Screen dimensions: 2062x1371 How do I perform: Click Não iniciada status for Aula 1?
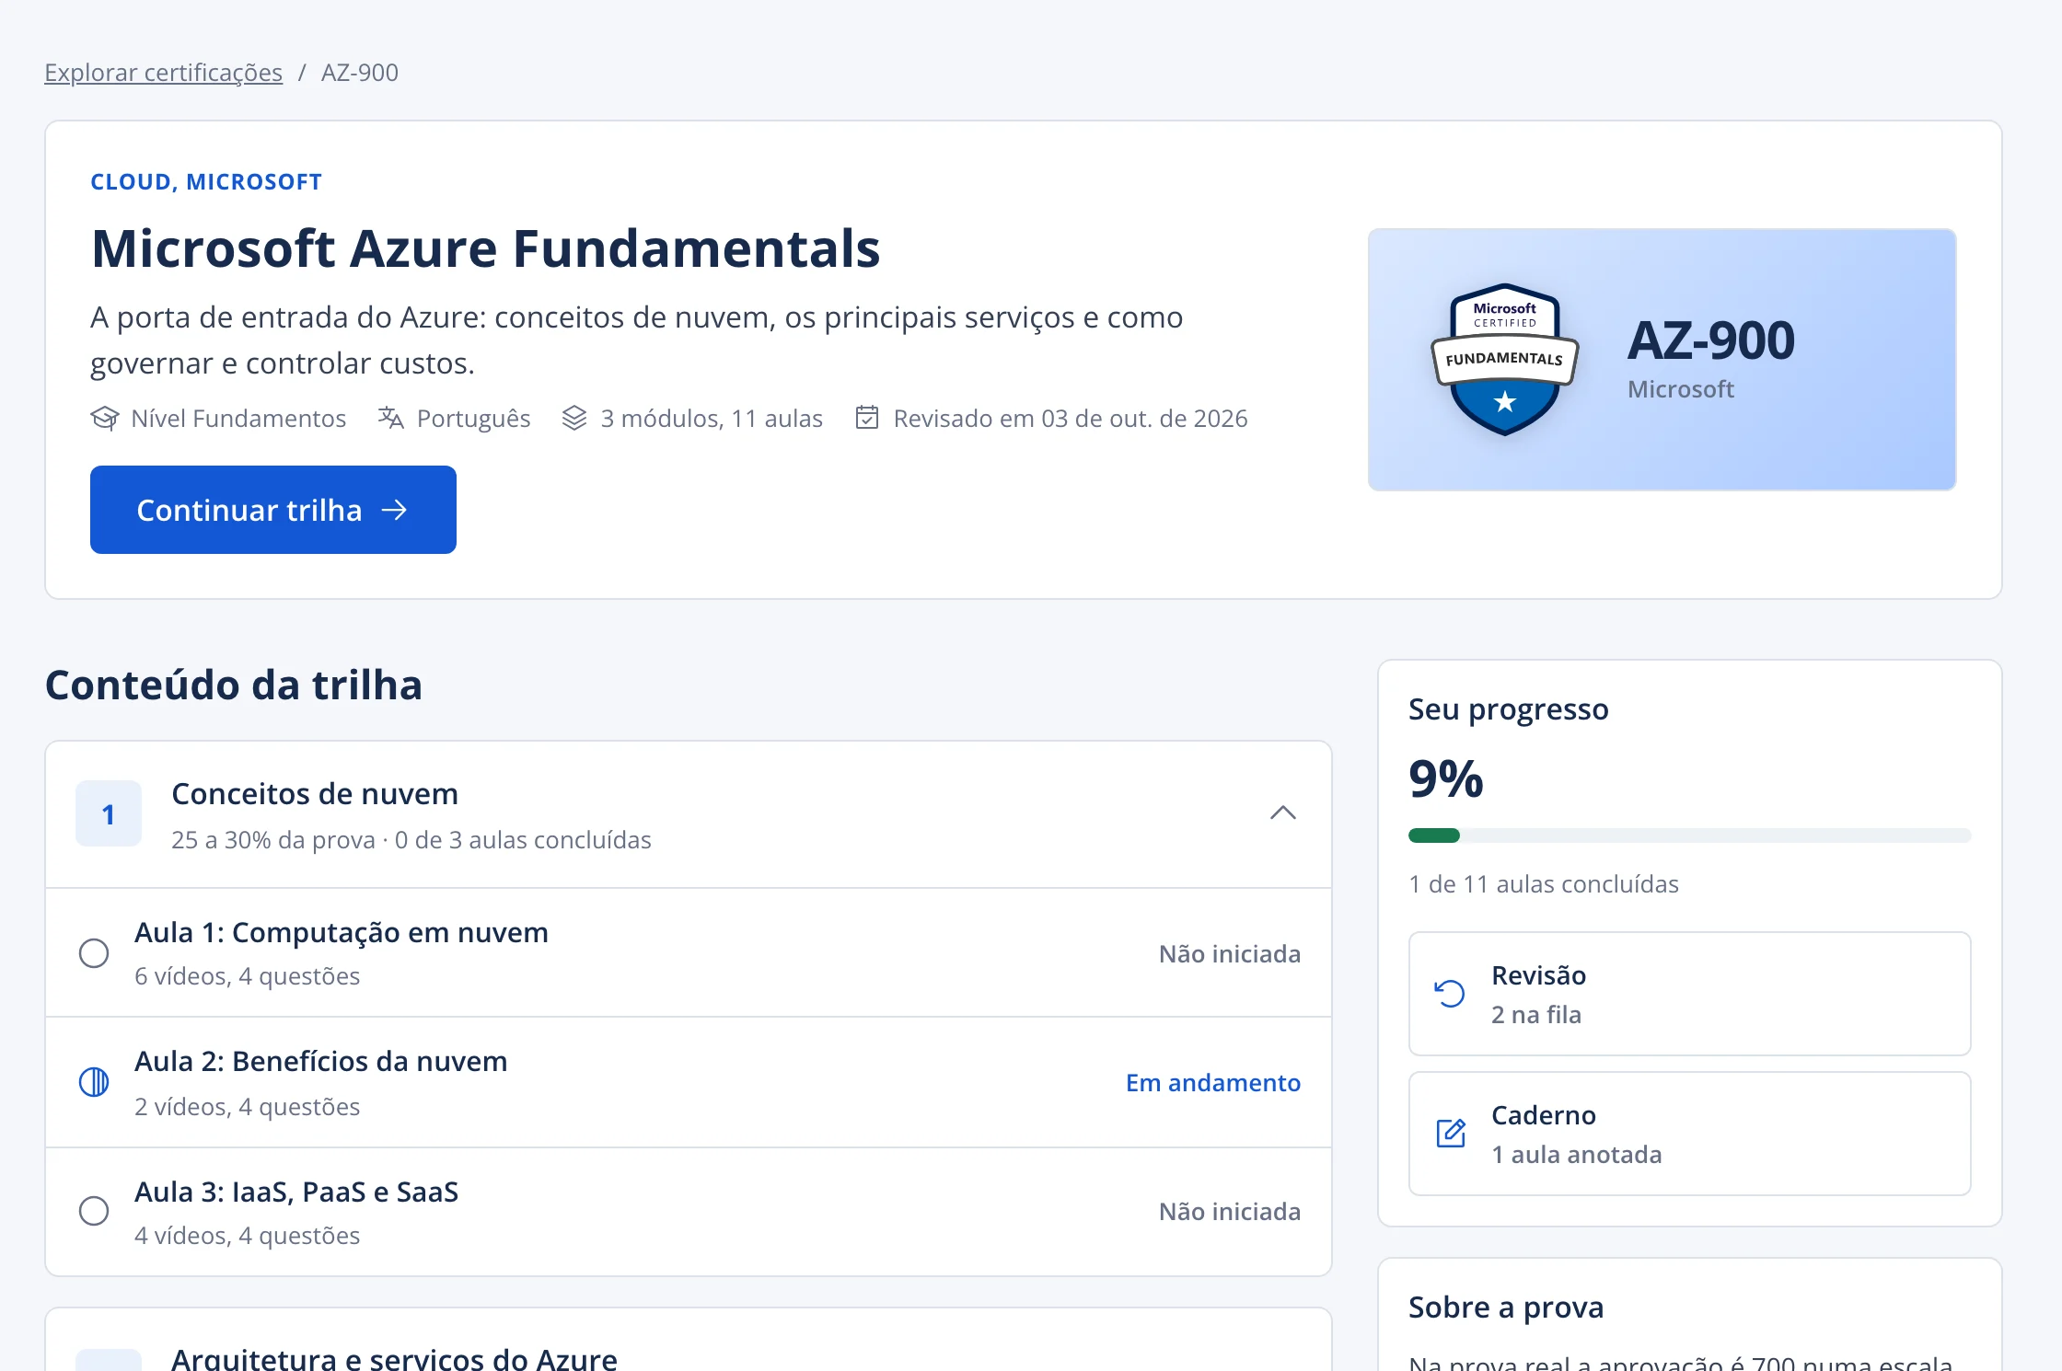pos(1230,953)
